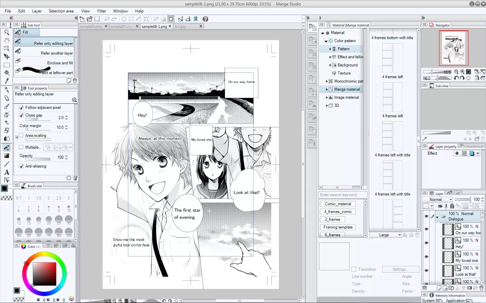Image resolution: width=486 pixels, height=303 pixels.
Task: Uncheck Follow adjacent pixel
Action: tap(21, 107)
